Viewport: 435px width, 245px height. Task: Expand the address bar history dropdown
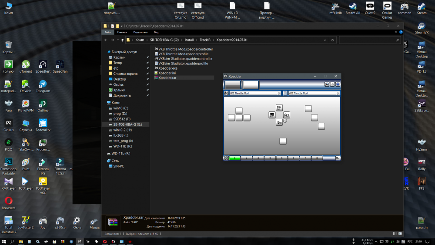pos(327,40)
